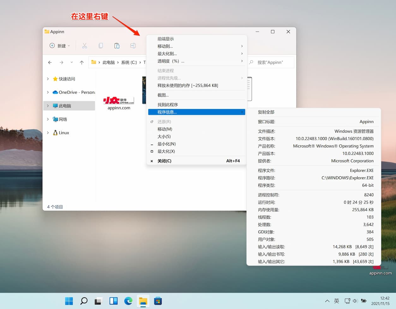This screenshot has height=309, width=396.
Task: Expand the Linux entry in the sidebar
Action: coord(47,133)
